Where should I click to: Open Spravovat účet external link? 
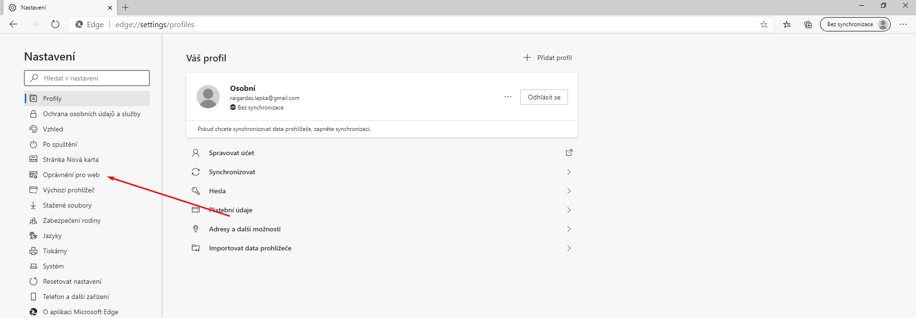pos(569,153)
